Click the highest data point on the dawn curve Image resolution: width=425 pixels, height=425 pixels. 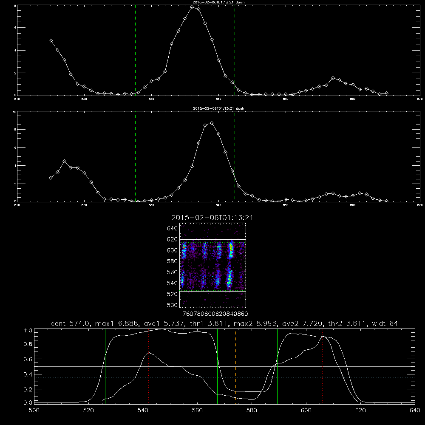(x=192, y=7)
